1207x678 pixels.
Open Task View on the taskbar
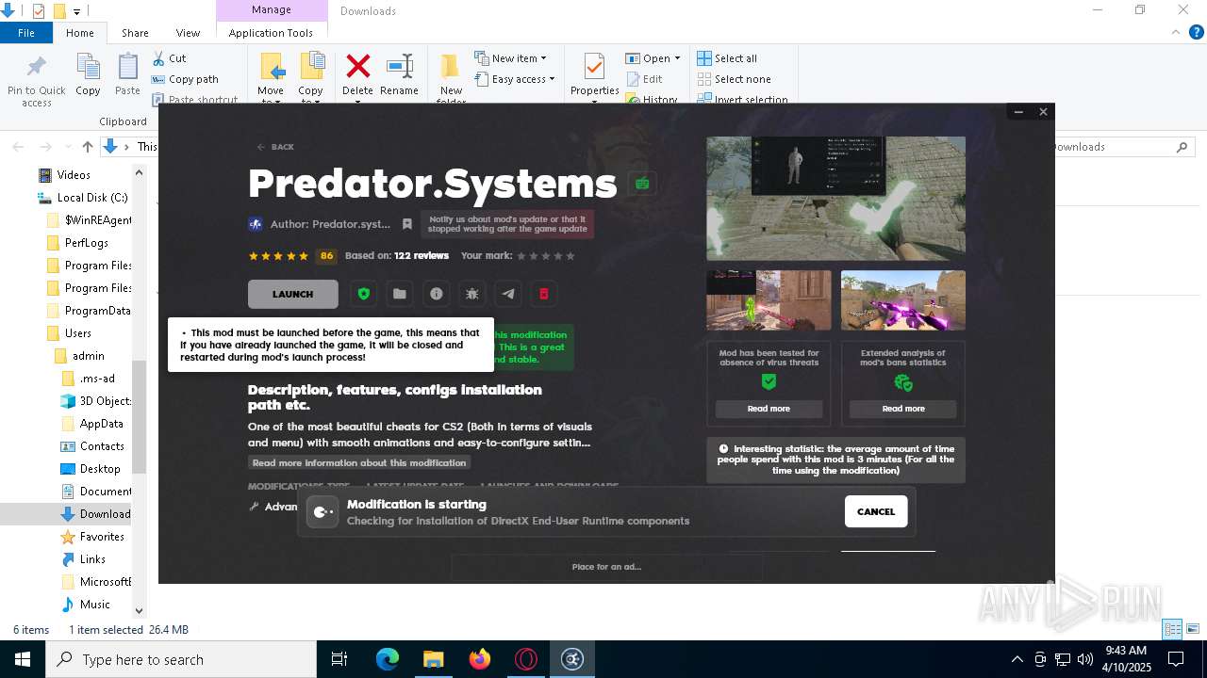(339, 659)
